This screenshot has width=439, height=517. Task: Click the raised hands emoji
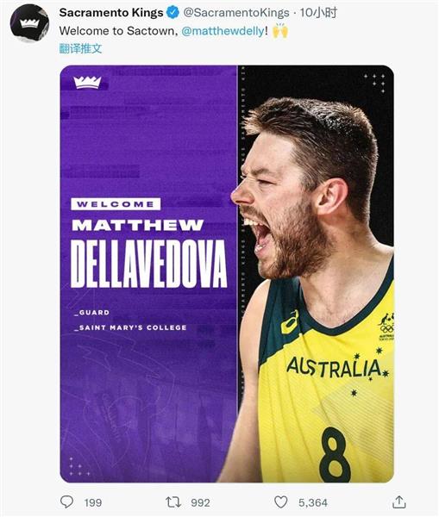pyautogui.click(x=280, y=31)
